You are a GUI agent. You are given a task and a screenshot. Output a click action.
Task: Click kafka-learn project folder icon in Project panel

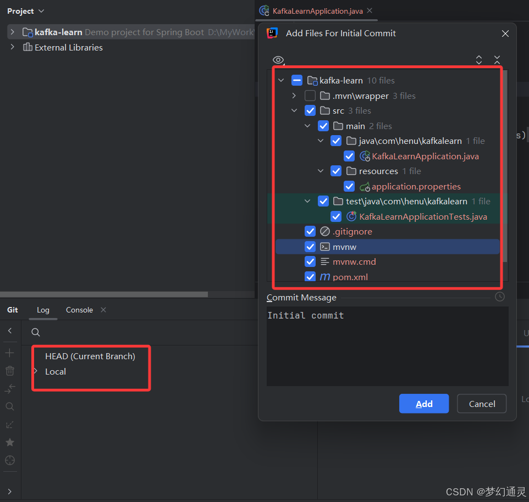point(27,32)
